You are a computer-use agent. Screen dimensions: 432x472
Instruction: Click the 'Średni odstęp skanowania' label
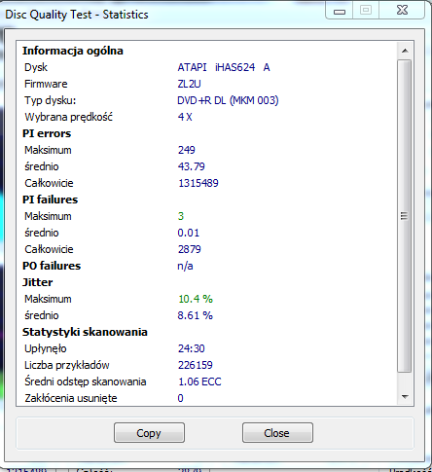(x=86, y=381)
